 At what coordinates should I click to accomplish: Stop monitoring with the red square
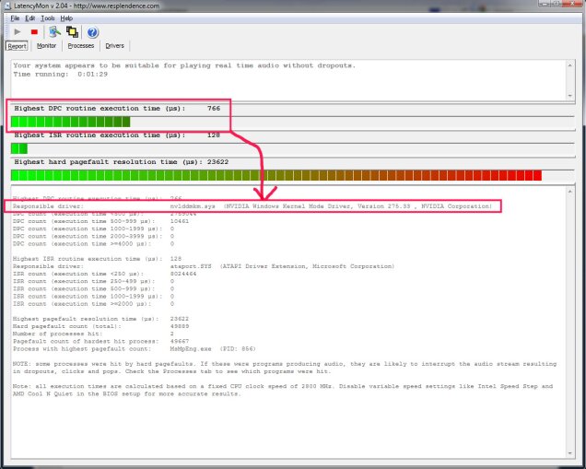tap(34, 32)
